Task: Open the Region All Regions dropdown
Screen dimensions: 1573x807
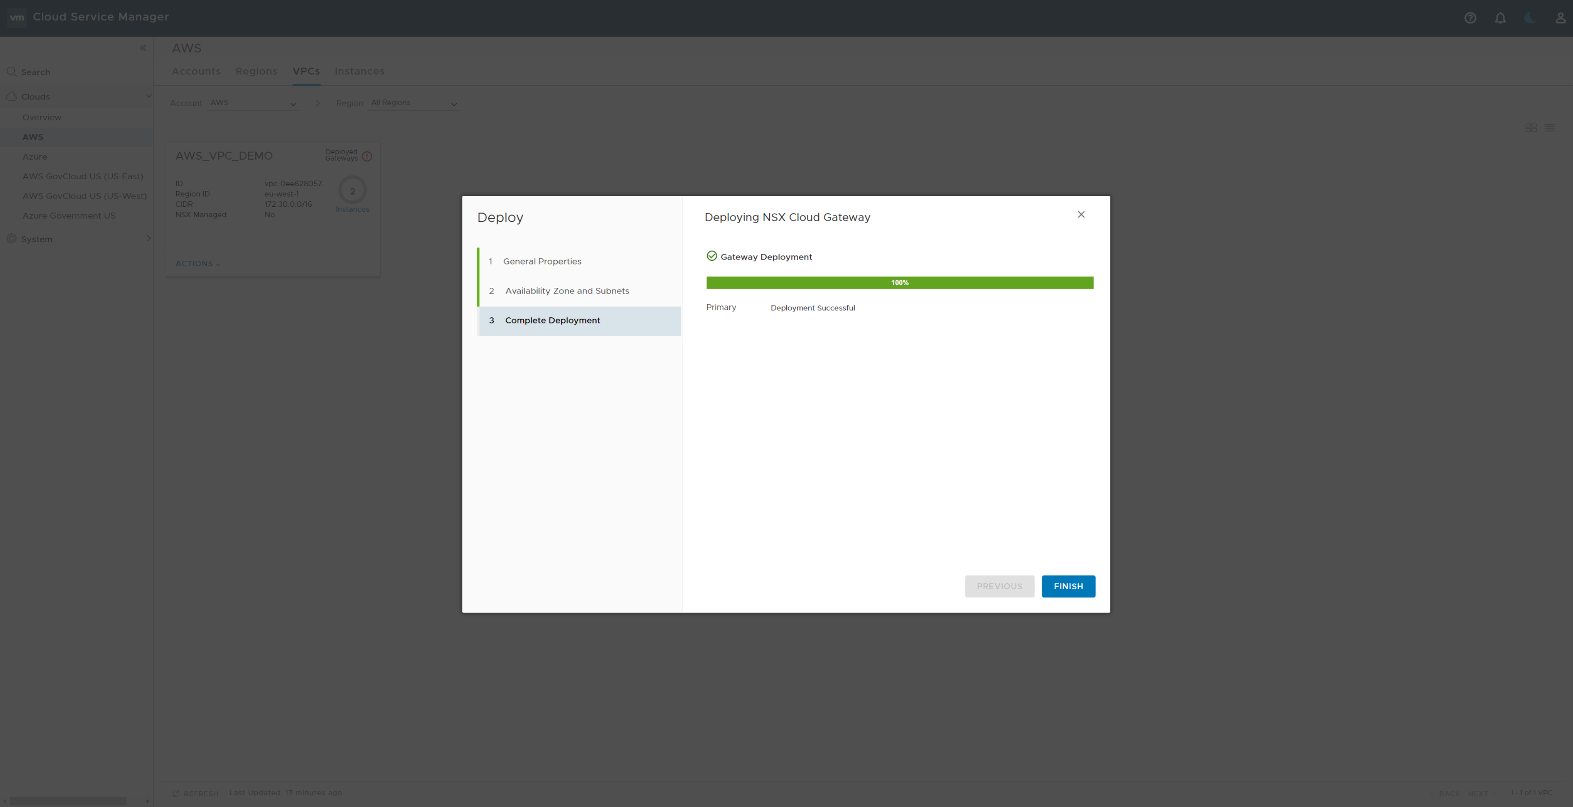Action: pyautogui.click(x=413, y=103)
